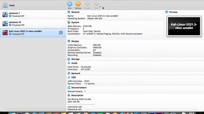Select the windows 10 virtual machine
204x114 pixels.
[x=33, y=24]
